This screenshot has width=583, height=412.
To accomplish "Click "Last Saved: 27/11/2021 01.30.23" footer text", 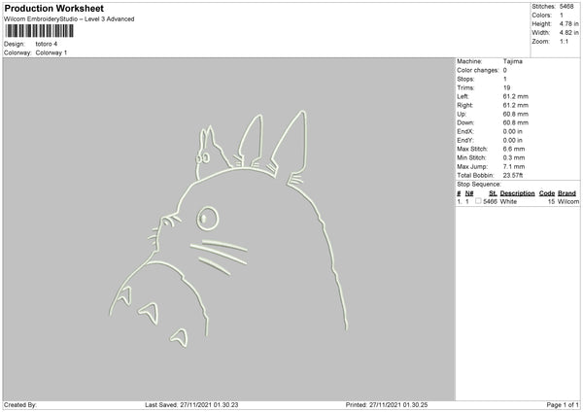I will click(191, 405).
